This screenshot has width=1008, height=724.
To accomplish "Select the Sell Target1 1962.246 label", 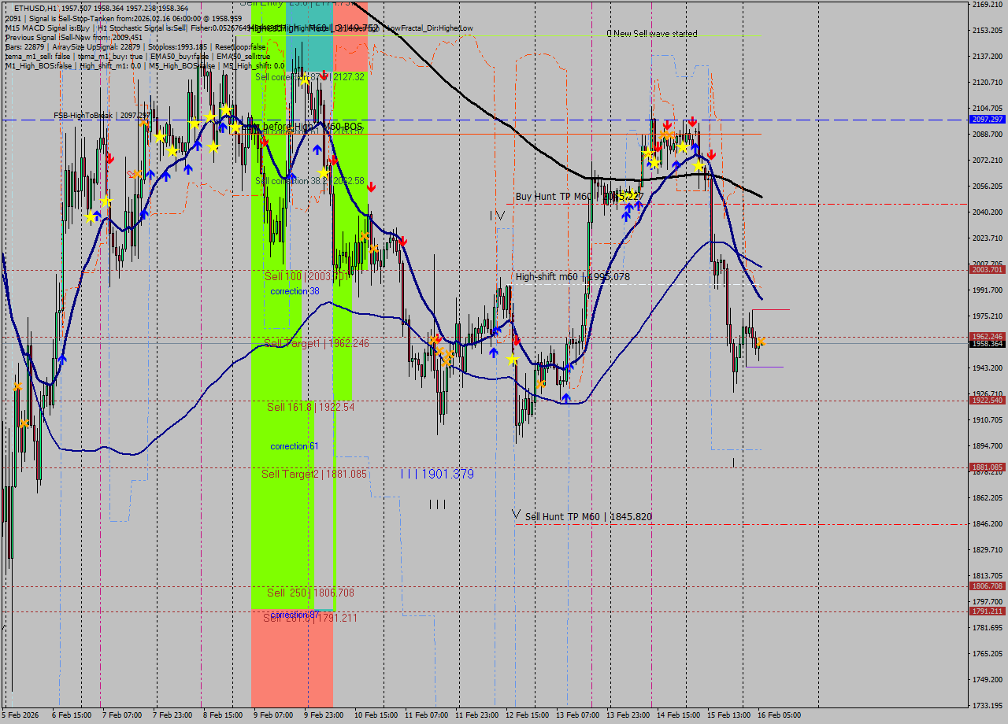I will pyautogui.click(x=316, y=344).
